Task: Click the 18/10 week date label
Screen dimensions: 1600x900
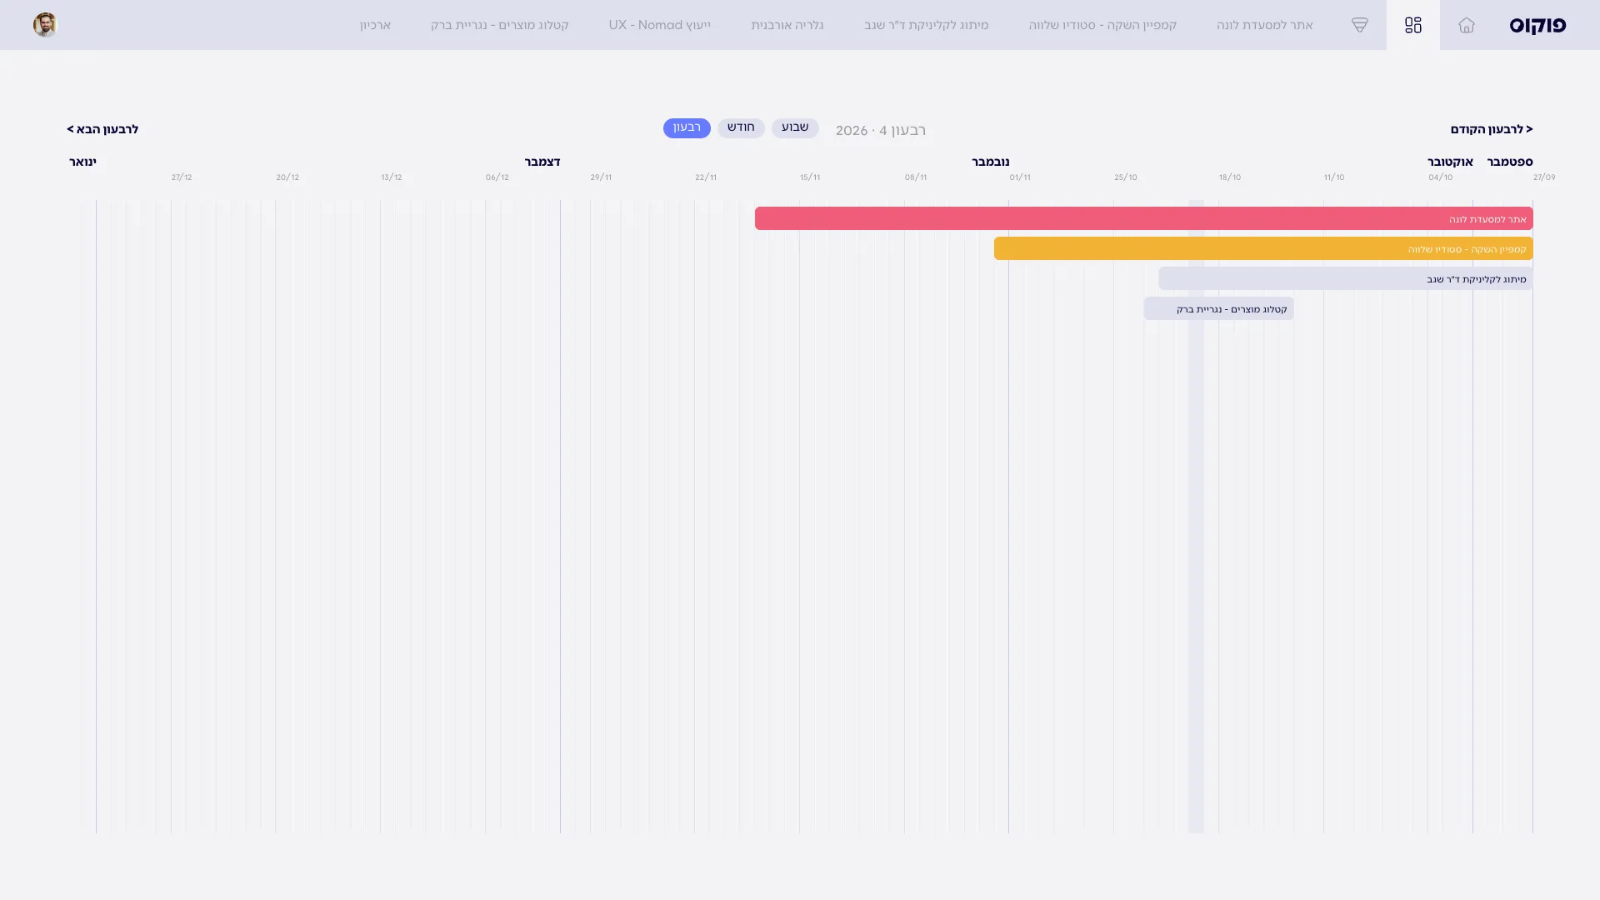Action: 1230,177
